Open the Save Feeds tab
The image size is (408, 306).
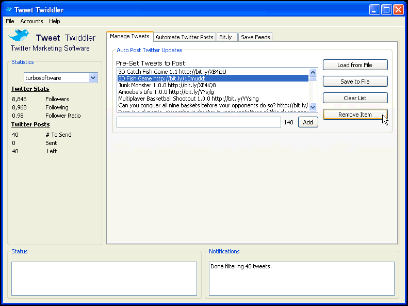point(255,37)
